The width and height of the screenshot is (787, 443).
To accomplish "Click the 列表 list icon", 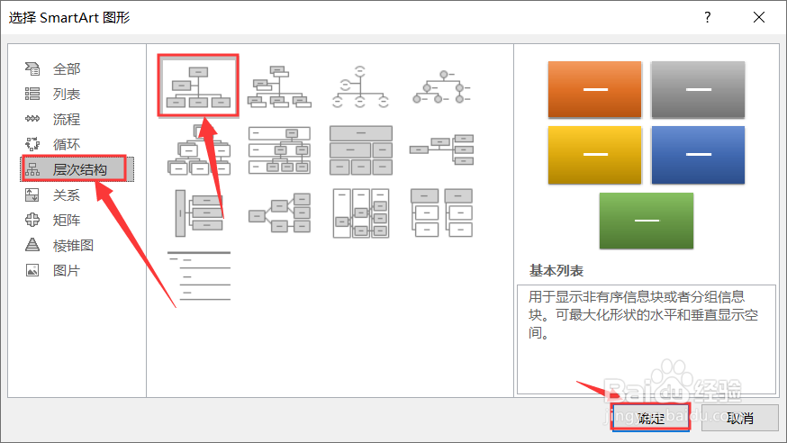I will (x=32, y=94).
